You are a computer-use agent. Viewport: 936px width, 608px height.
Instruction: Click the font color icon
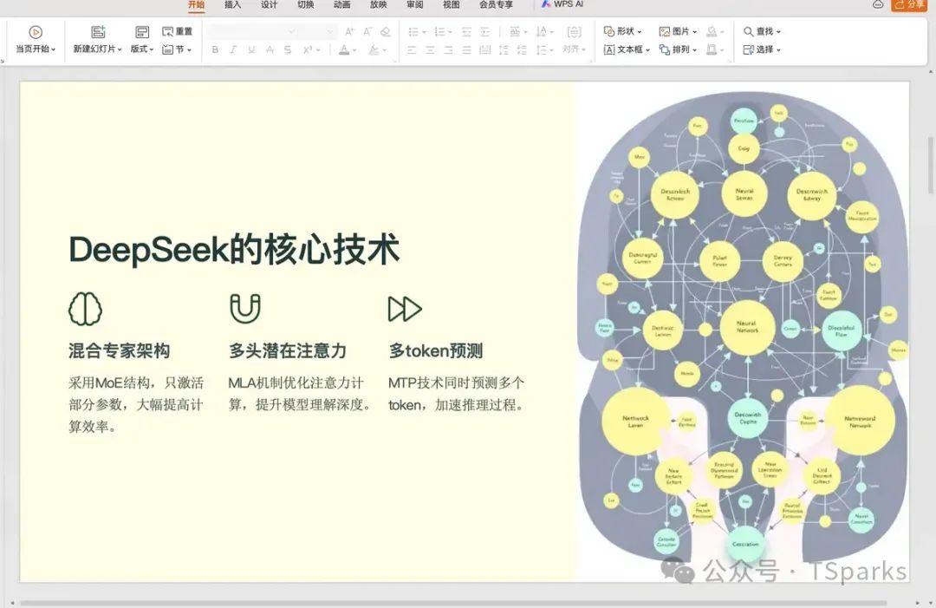click(344, 49)
